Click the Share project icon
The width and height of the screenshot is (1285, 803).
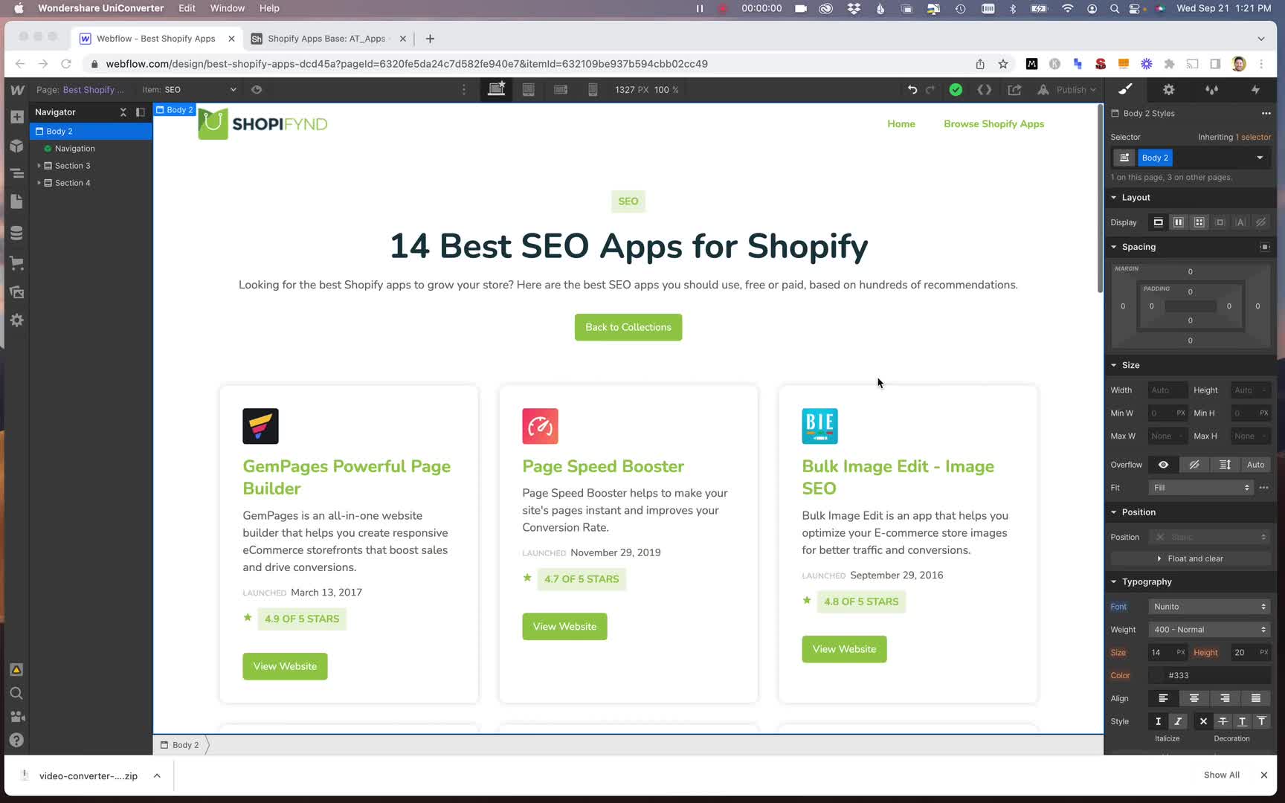pos(1014,89)
